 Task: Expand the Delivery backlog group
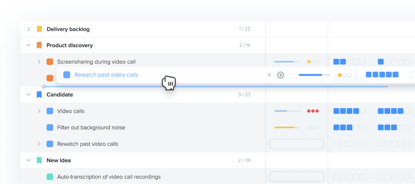click(x=29, y=29)
